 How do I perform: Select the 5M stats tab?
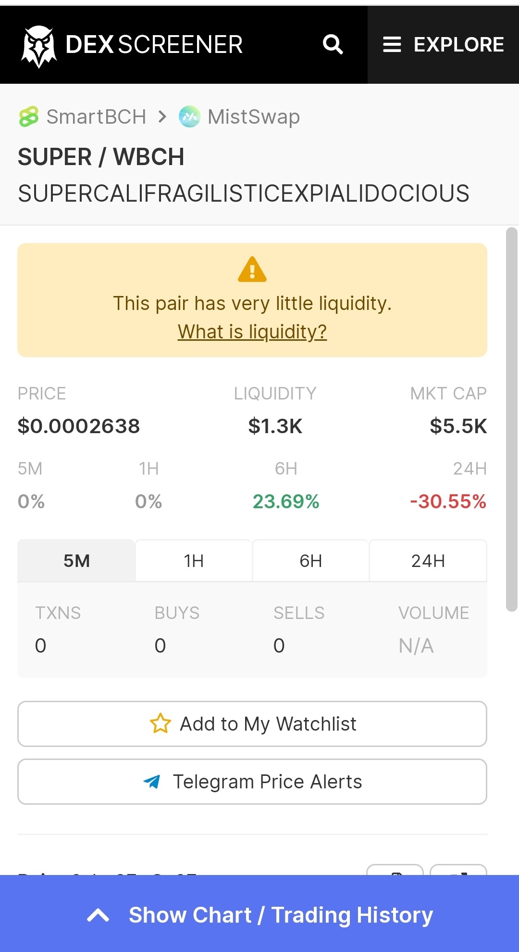click(x=76, y=561)
